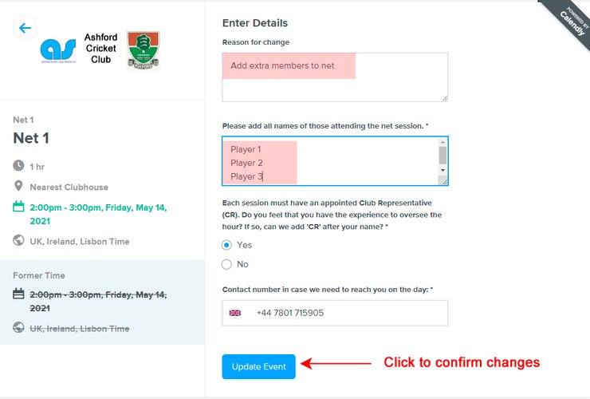Click the names box scroll down arrow
This screenshot has width=590, height=399.
click(x=442, y=170)
